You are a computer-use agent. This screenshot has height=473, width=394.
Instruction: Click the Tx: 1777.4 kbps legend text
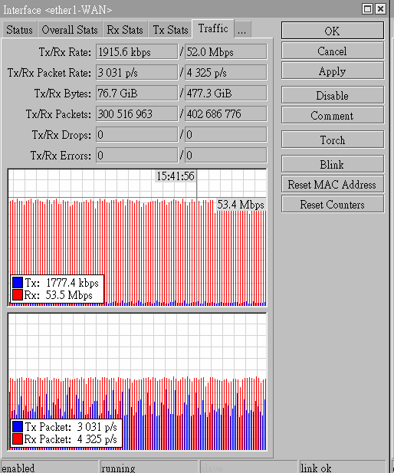[x=61, y=283]
